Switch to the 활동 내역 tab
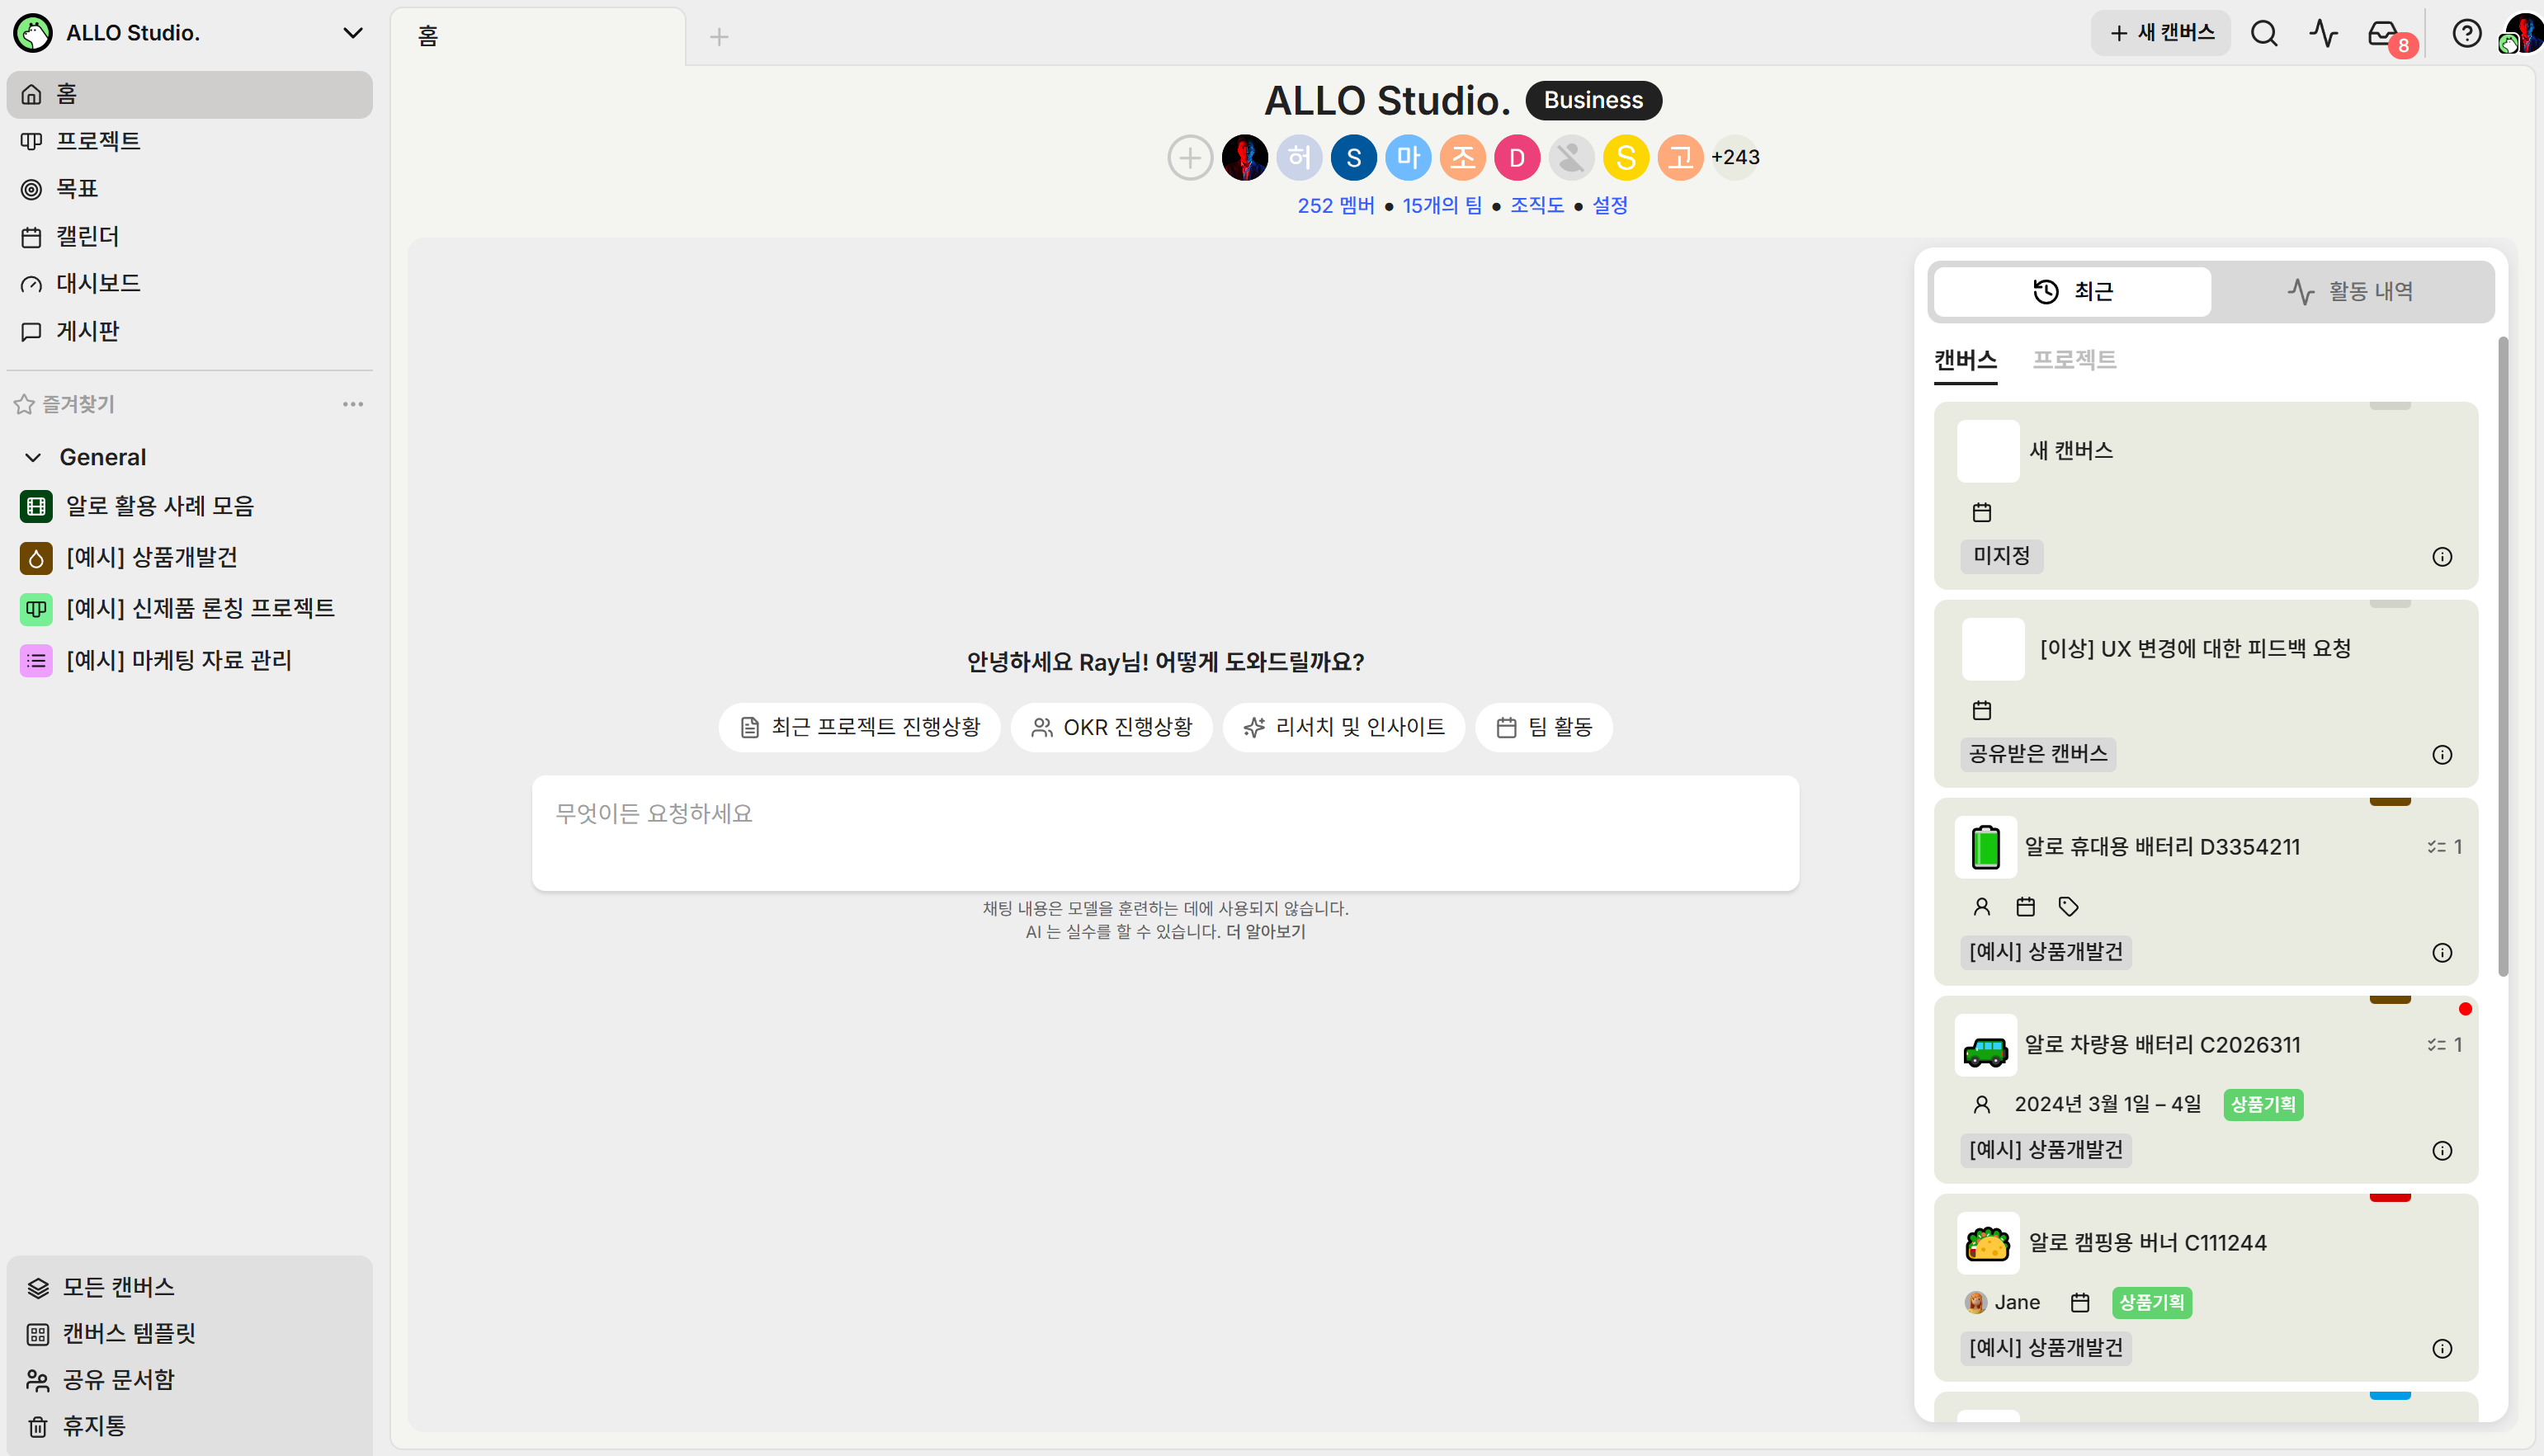This screenshot has width=2544, height=1456. pos(2351,291)
